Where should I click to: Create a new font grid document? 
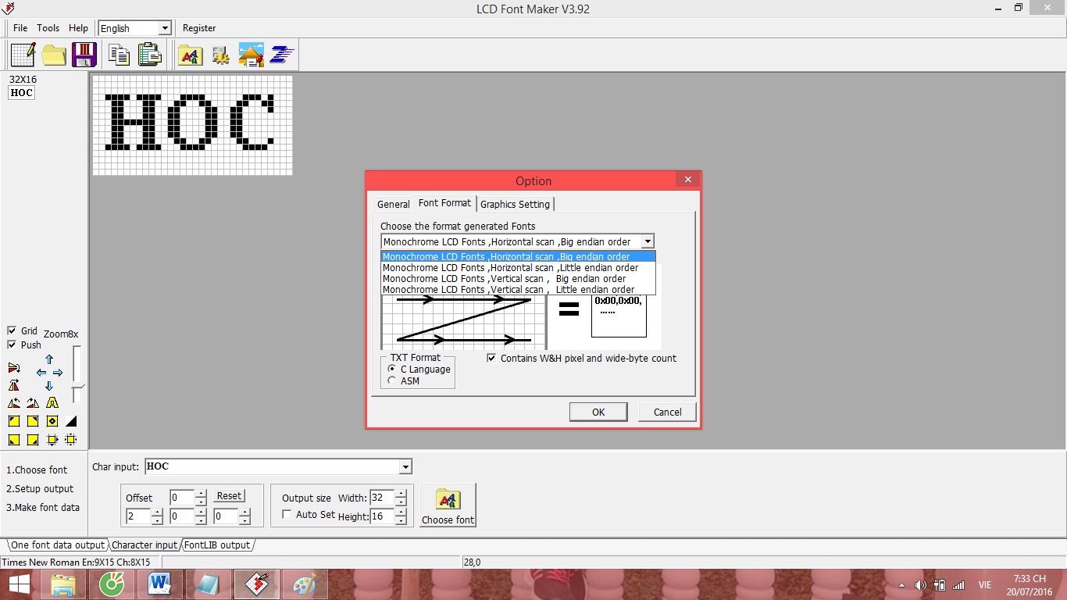[22, 54]
